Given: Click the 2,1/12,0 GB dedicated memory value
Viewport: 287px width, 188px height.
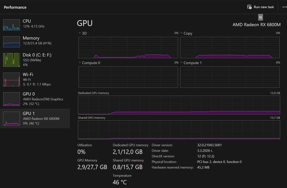Looking at the screenshot, I should tap(128, 152).
